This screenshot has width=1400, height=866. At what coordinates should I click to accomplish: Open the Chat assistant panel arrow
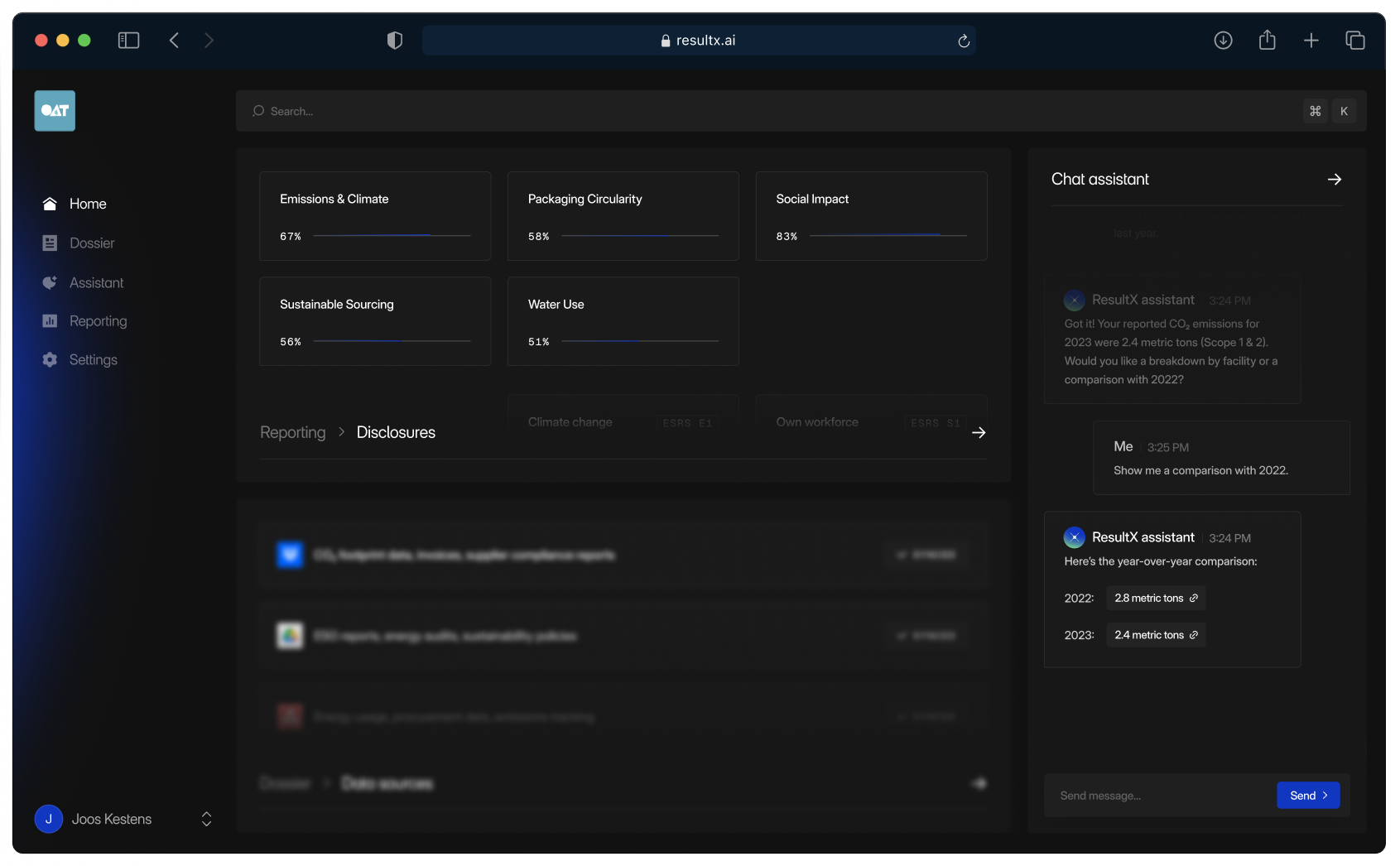1334,179
